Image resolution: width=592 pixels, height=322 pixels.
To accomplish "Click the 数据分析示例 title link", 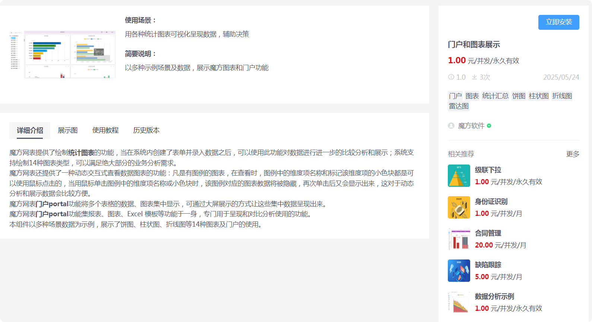I will [x=495, y=297].
